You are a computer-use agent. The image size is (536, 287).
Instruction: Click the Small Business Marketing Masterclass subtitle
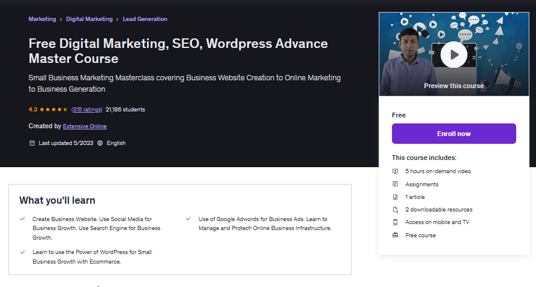184,83
